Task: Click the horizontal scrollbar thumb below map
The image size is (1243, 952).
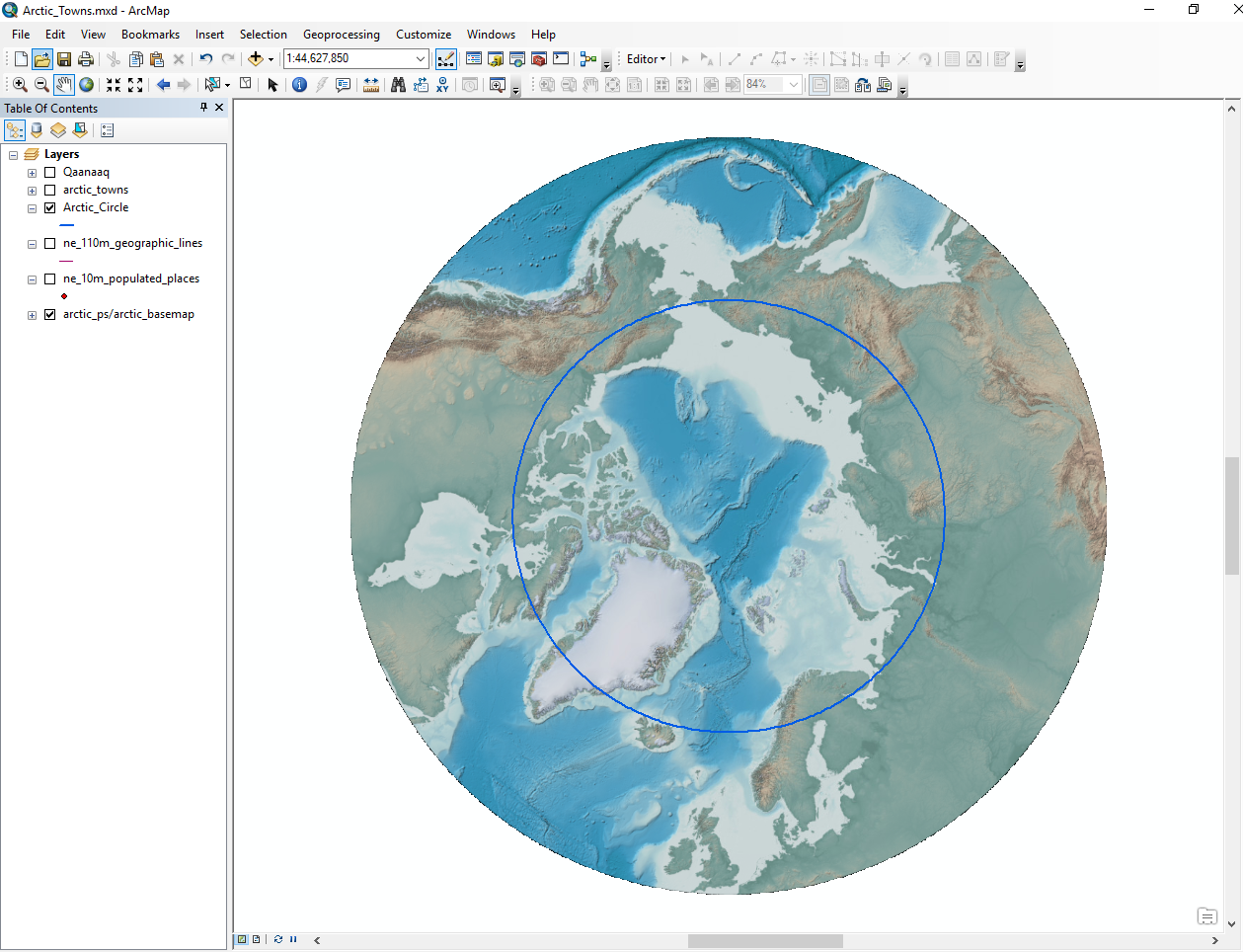Action: point(765,940)
